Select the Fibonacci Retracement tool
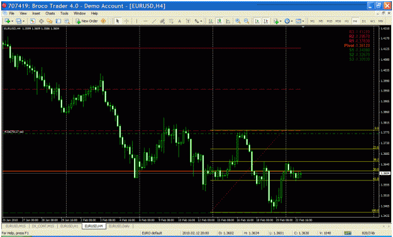Image resolution: width=393 pixels, height=237 pixels. [x=171, y=21]
